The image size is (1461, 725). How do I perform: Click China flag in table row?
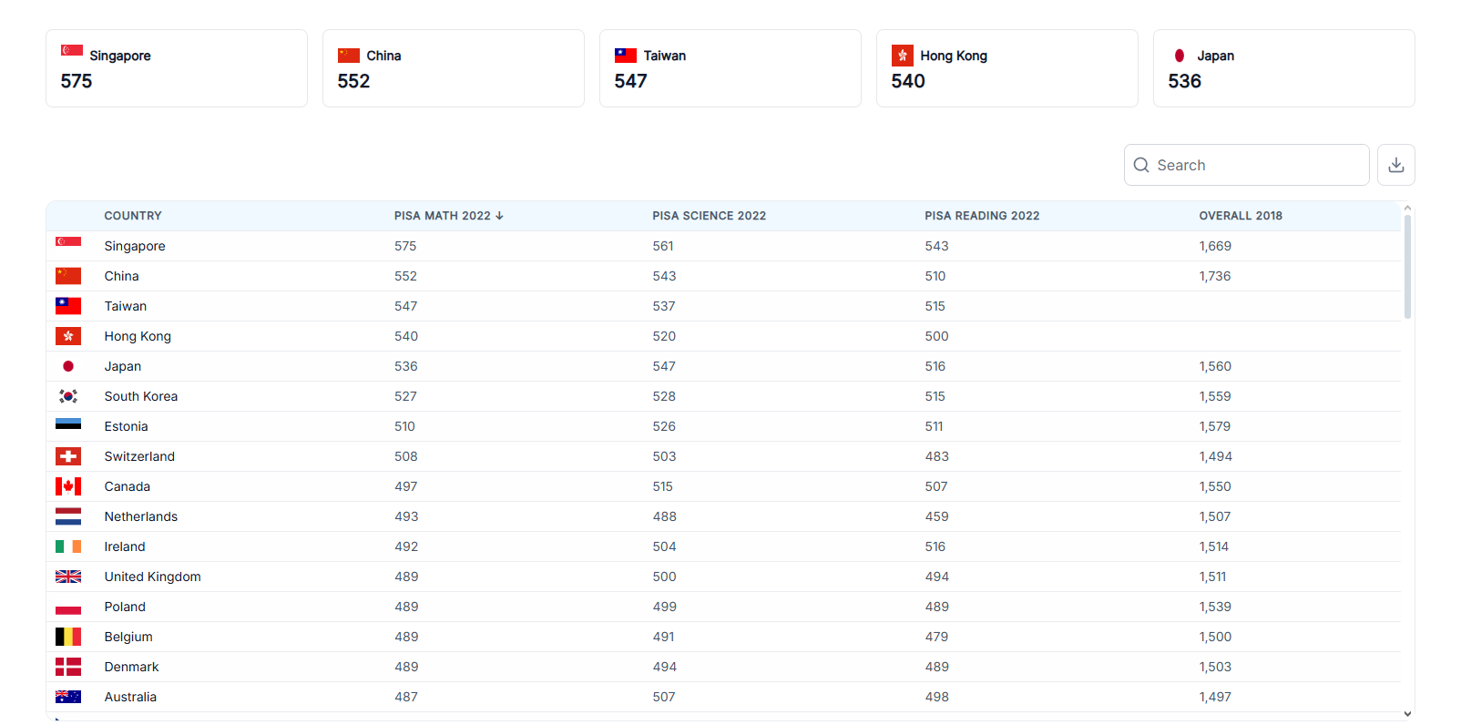point(68,276)
